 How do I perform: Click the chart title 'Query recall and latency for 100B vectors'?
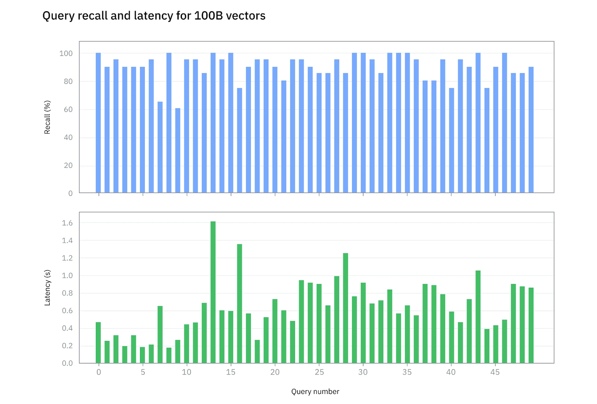point(154,16)
